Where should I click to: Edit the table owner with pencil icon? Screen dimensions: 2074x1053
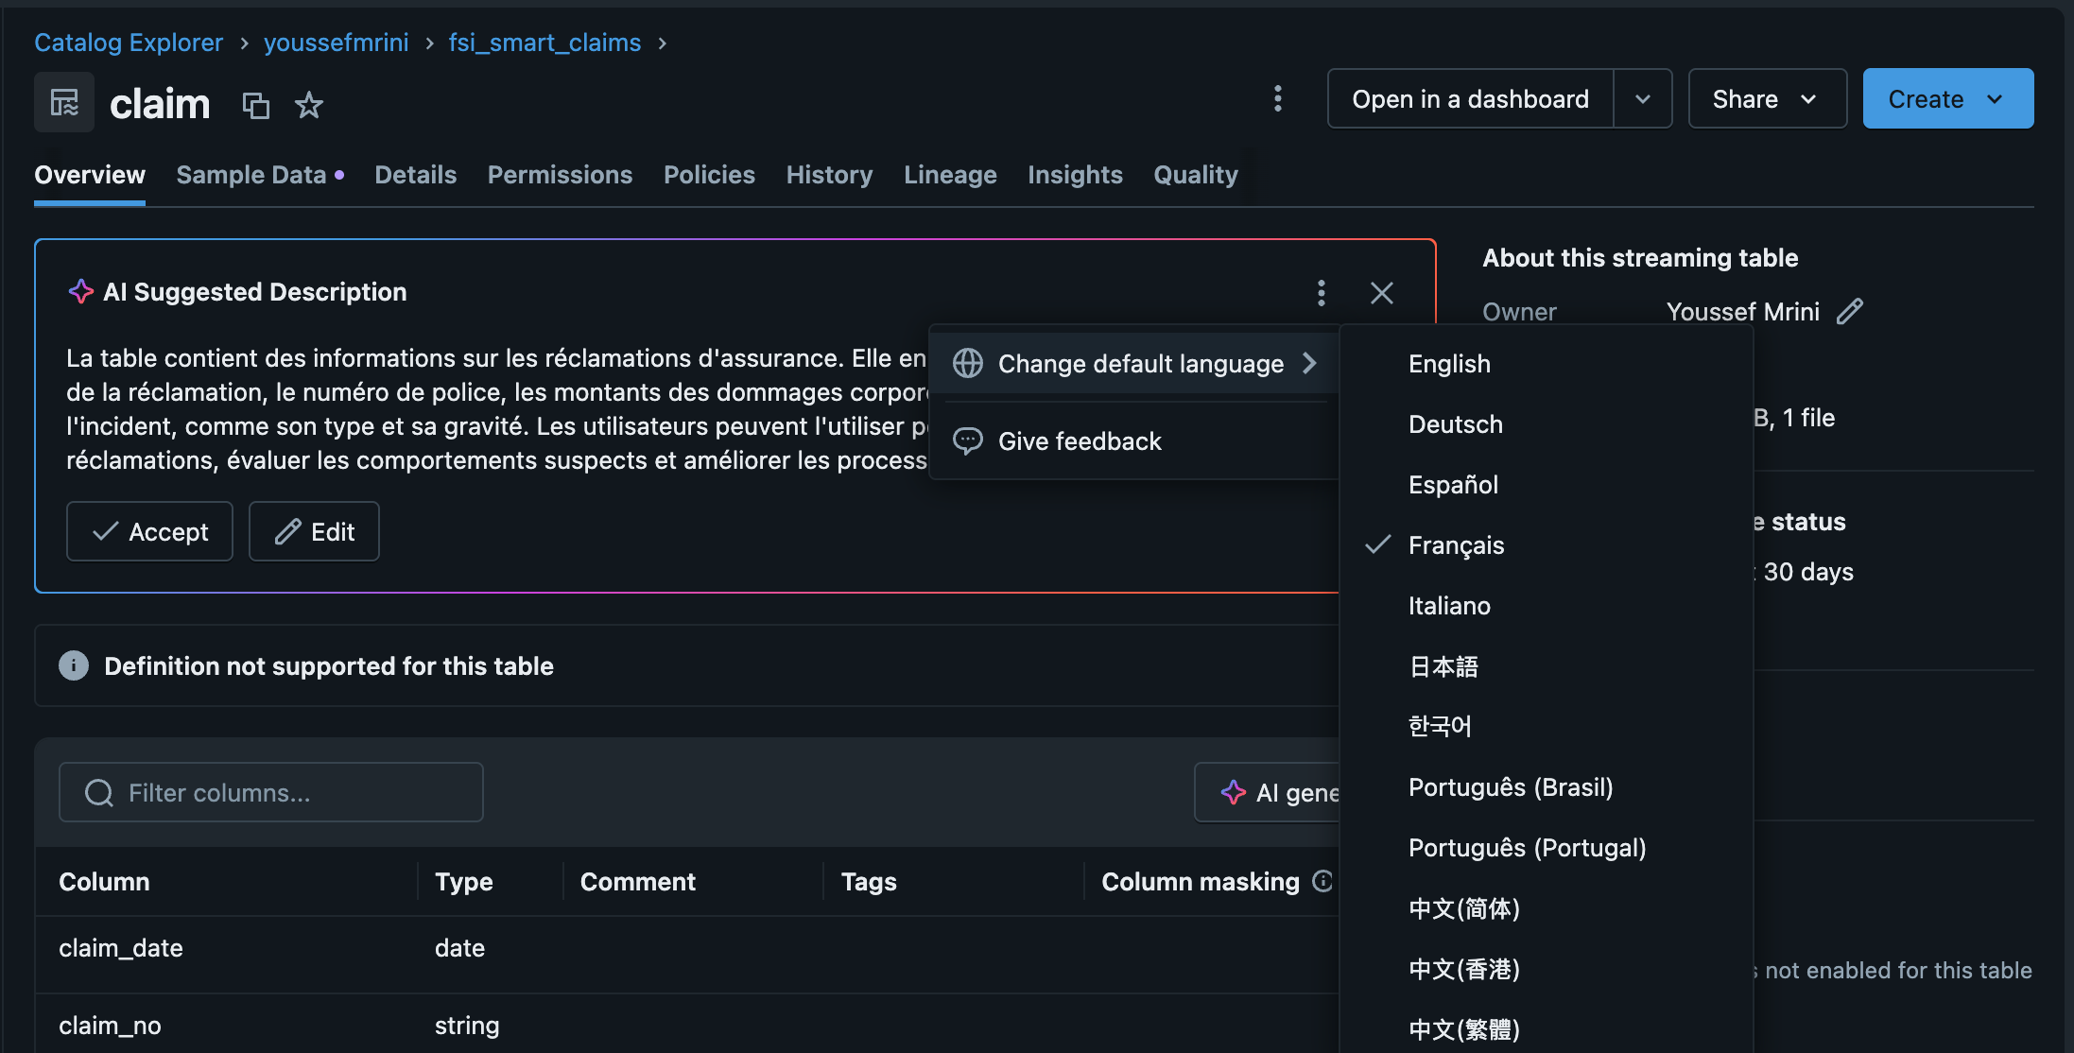point(1850,311)
